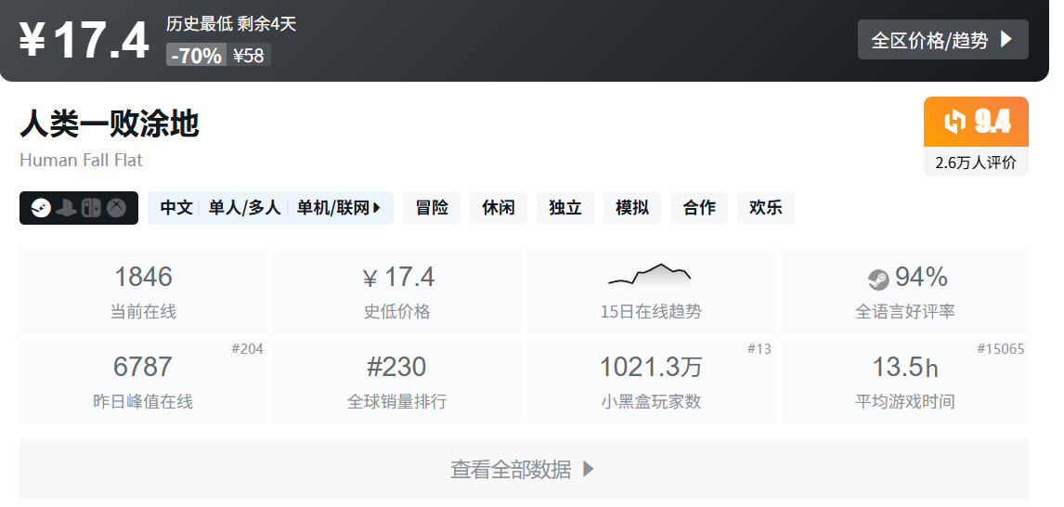Open the 2.6万人评价 reviews label
1064x507 pixels.
point(976,162)
